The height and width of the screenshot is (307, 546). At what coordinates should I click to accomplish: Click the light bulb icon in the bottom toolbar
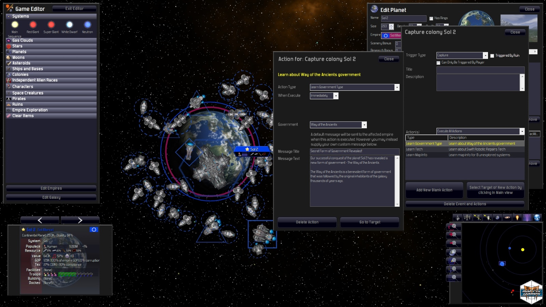click(517, 218)
